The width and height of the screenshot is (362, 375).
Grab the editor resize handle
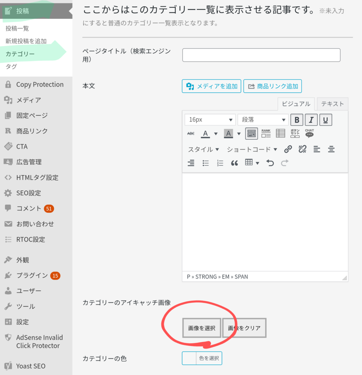[x=344, y=278]
